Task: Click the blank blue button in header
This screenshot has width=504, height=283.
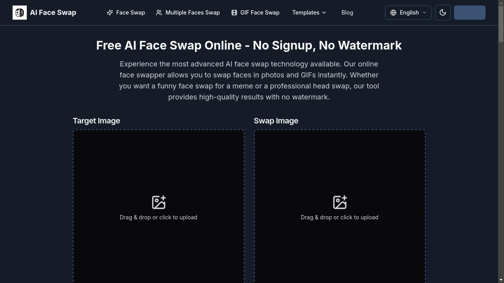Action: (470, 13)
